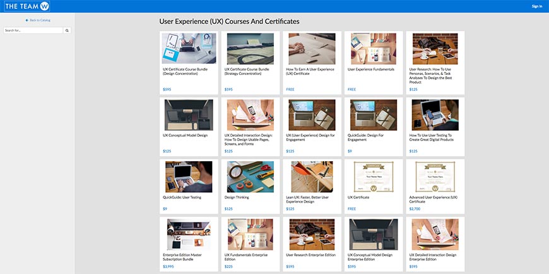This screenshot has height=274, width=549.
Task: Click the Back to Catalog link
Action: [37, 20]
